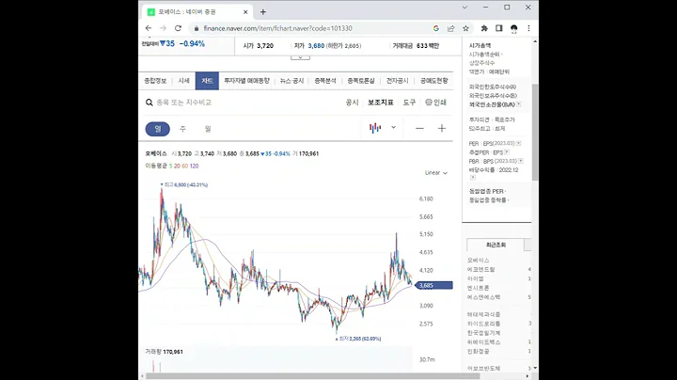Click help icon beside EPS(2023.03)

tap(518, 143)
